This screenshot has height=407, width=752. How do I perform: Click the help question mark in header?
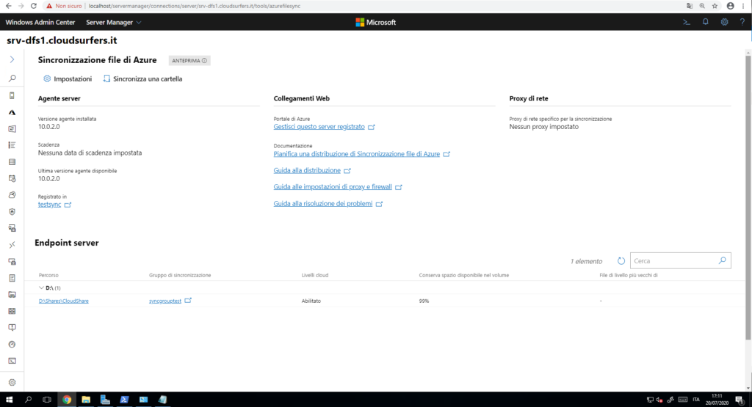[x=742, y=22]
